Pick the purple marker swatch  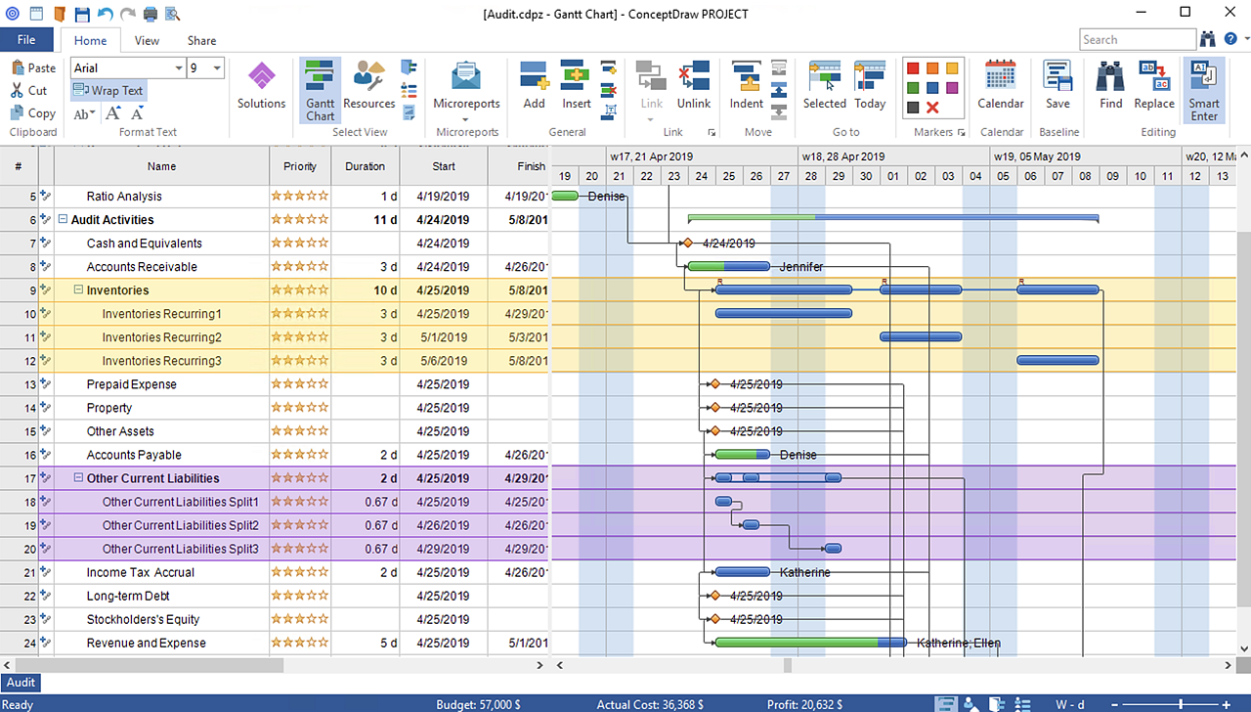[952, 88]
